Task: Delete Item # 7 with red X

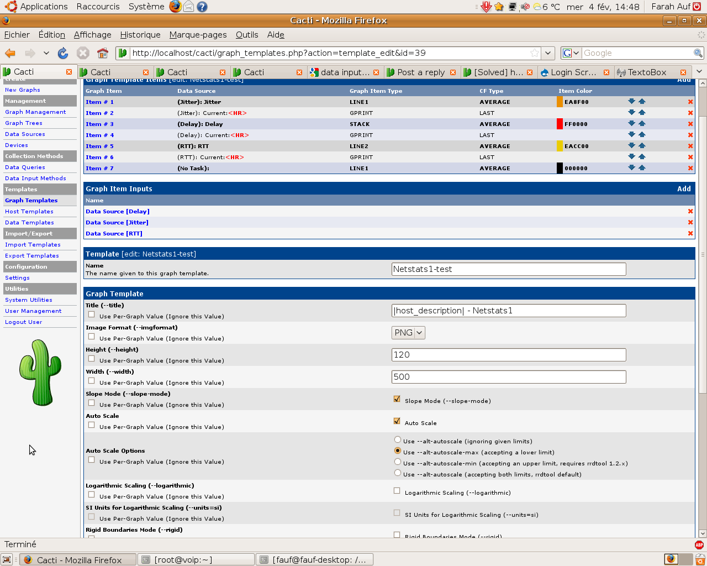Action: [690, 168]
